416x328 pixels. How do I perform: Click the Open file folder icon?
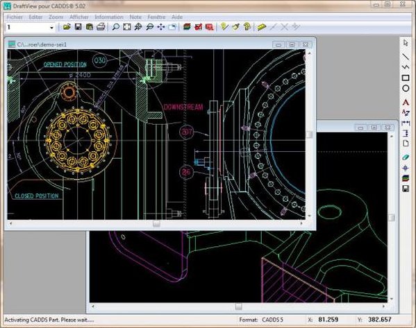tap(67, 27)
